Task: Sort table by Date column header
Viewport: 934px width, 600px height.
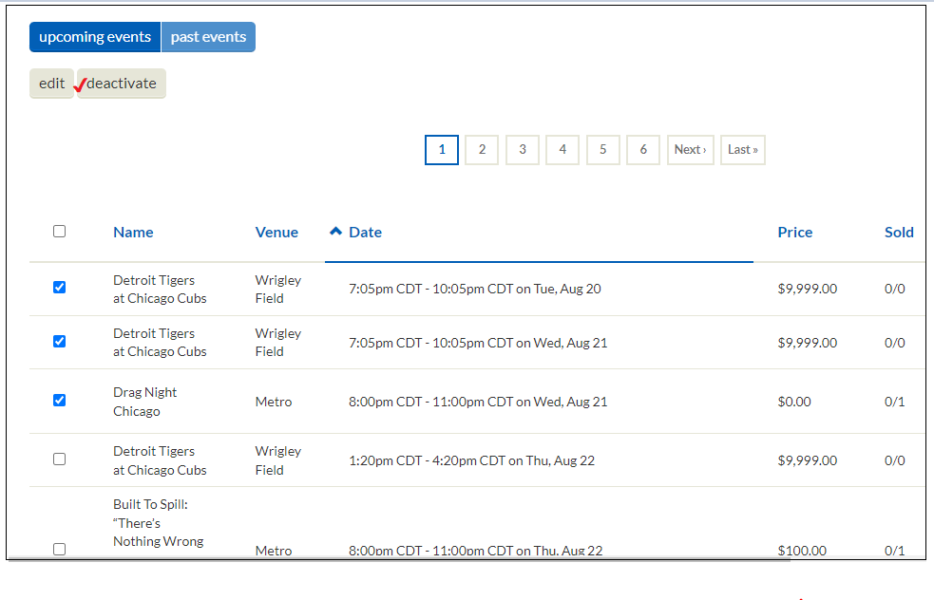Action: [365, 233]
